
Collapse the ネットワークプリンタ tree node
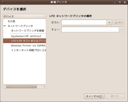5,26
